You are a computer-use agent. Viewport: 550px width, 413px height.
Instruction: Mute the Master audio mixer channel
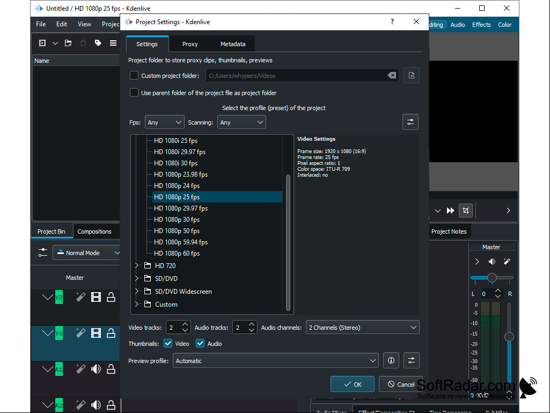coord(492,262)
